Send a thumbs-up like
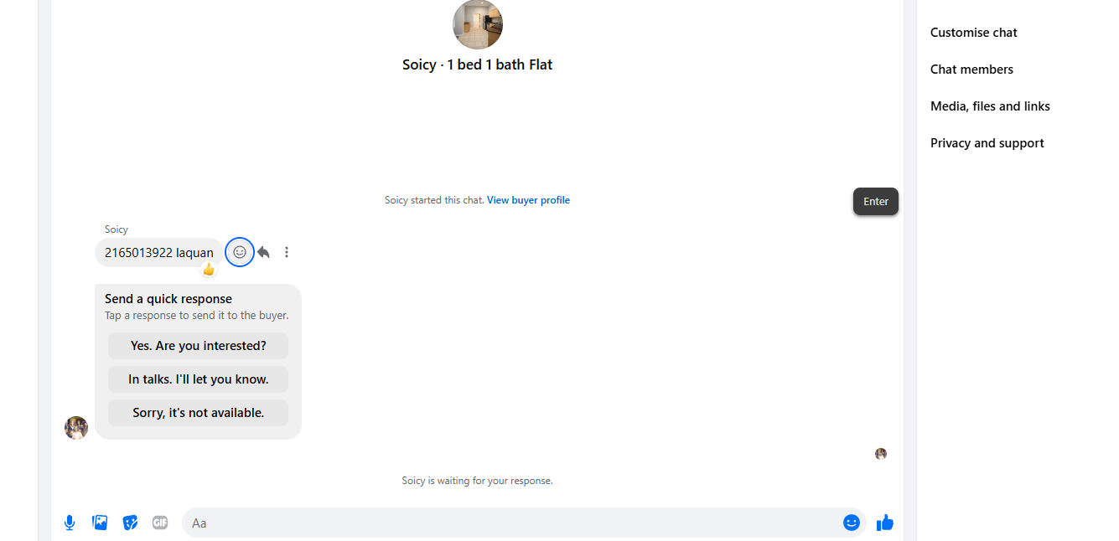The height and width of the screenshot is (541, 1119). pos(885,523)
